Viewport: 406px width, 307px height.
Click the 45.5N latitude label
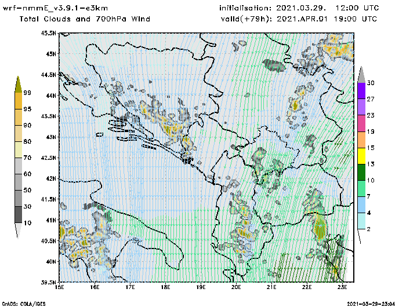pos(48,33)
